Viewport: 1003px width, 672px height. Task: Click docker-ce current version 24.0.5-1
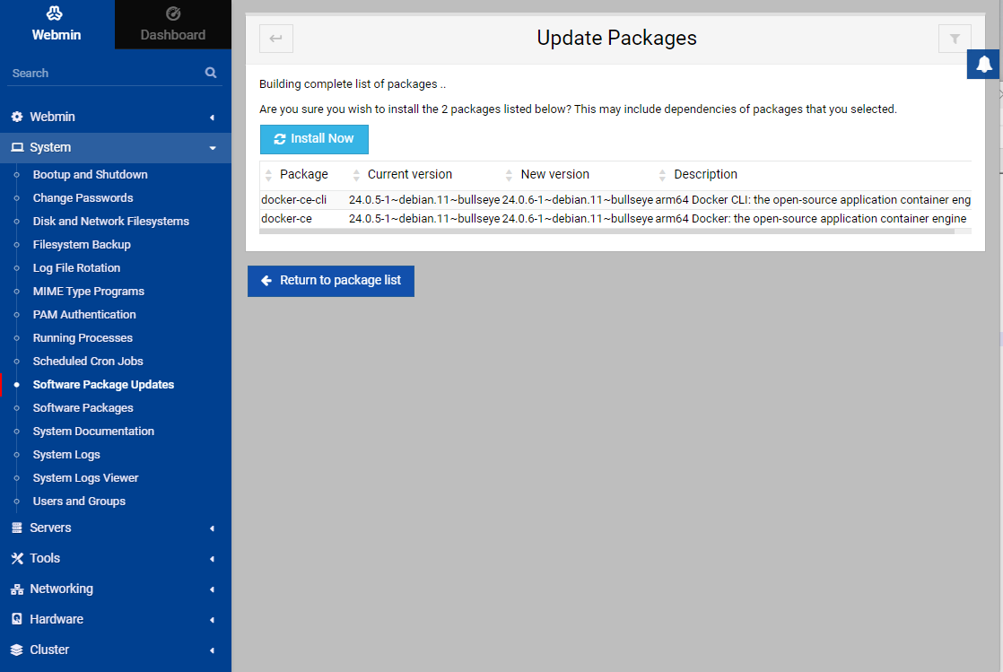[424, 218]
